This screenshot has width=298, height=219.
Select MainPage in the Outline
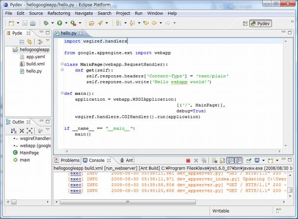(29, 153)
